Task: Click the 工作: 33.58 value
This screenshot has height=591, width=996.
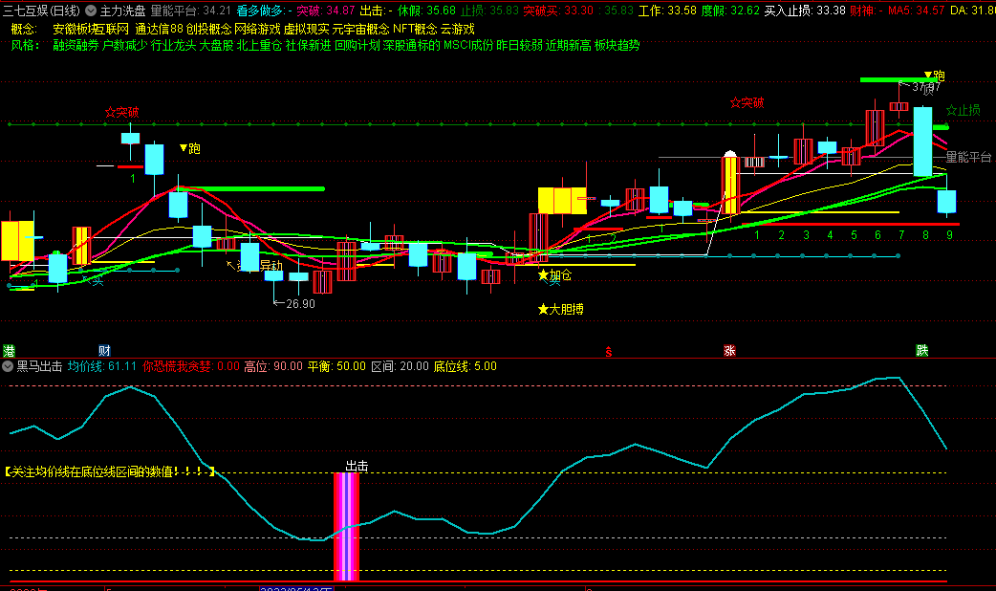Action: (x=667, y=11)
